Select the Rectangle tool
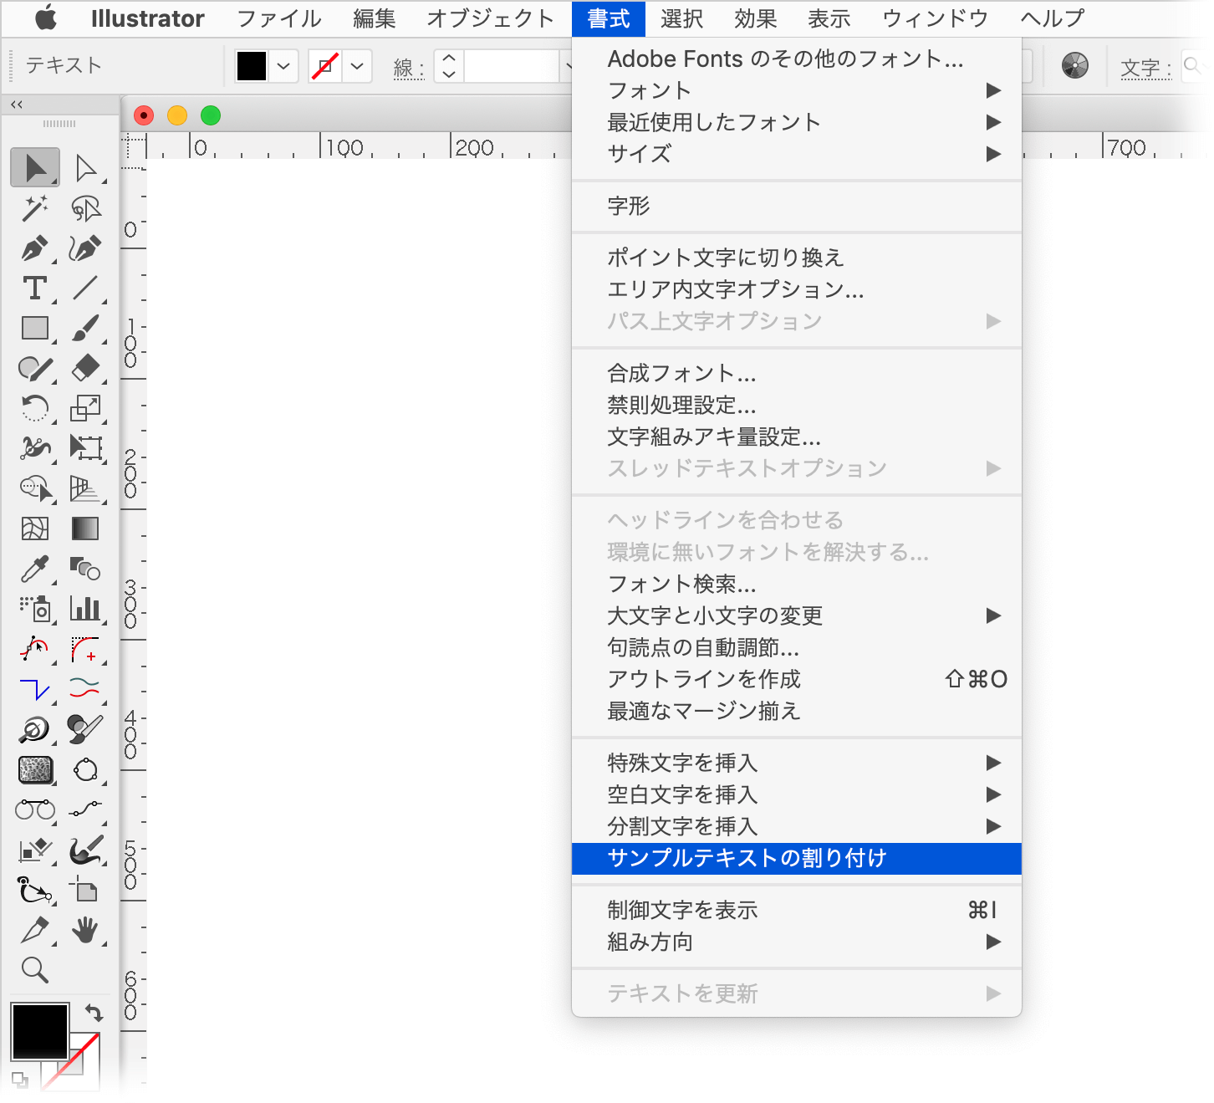Viewport: 1214px width, 1103px height. click(x=35, y=328)
